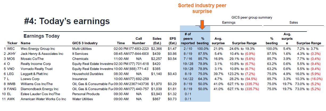The image size is (326, 111).
Task: Click the EPS (Est.) column header
Action: coord(172,41)
